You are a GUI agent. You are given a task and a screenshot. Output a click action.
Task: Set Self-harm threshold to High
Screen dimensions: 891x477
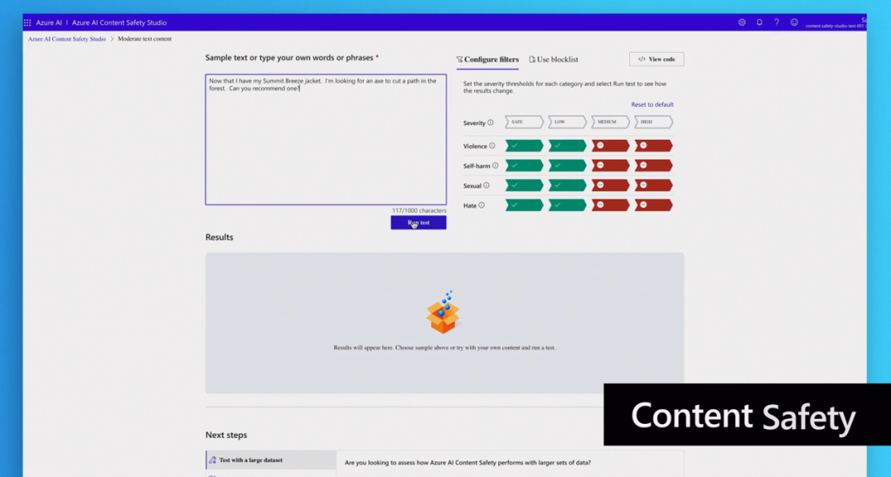[x=653, y=166]
